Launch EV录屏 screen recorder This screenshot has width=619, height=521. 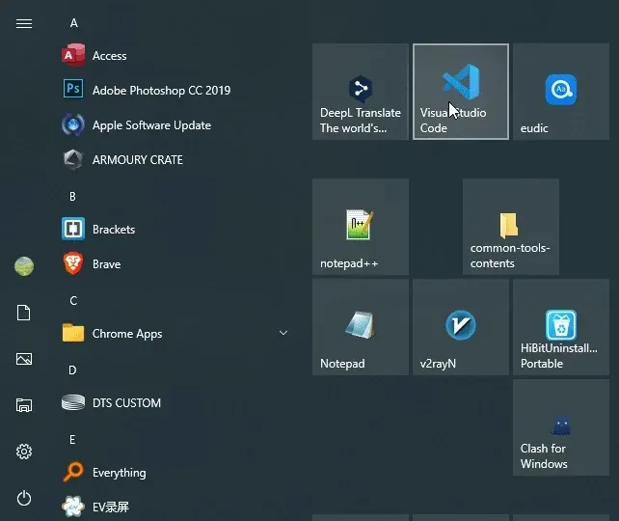(x=175, y=507)
